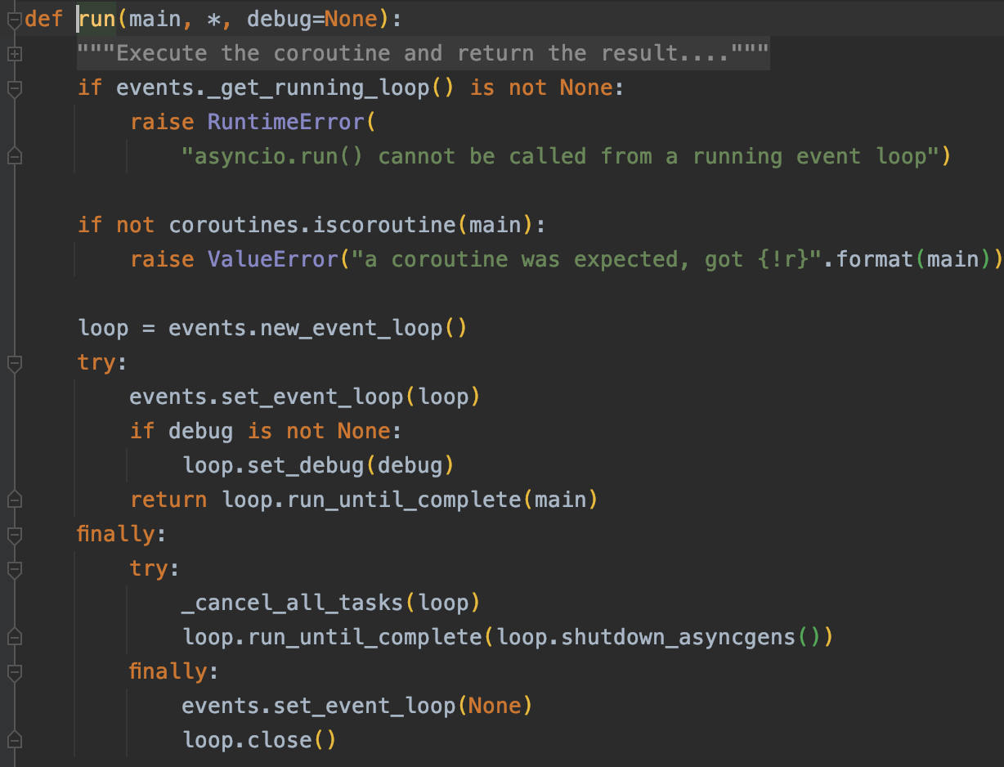The image size is (1004, 767).
Task: Click fold-end marker beside loop.shutdown_asyncgens() line
Action: (x=13, y=636)
